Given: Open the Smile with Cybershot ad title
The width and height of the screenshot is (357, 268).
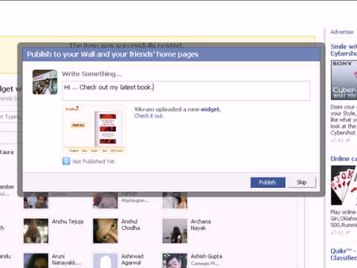Looking at the screenshot, I should [x=344, y=50].
